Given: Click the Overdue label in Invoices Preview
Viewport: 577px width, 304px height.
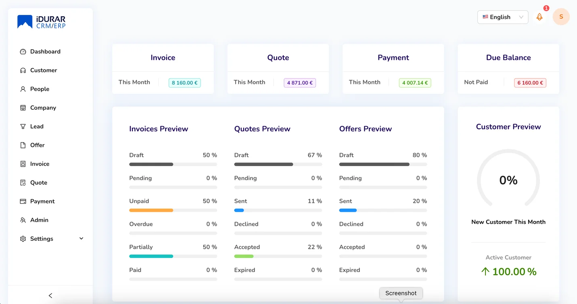Looking at the screenshot, I should (141, 224).
